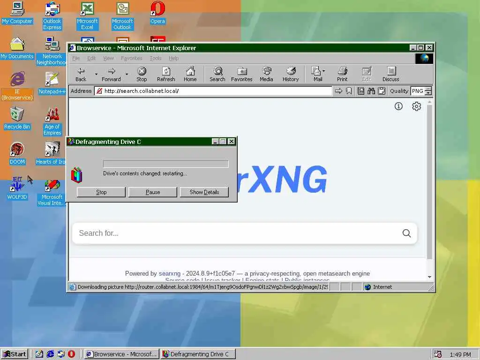This screenshot has height=360, width=480.
Task: Show browsing History pane
Action: click(x=291, y=75)
